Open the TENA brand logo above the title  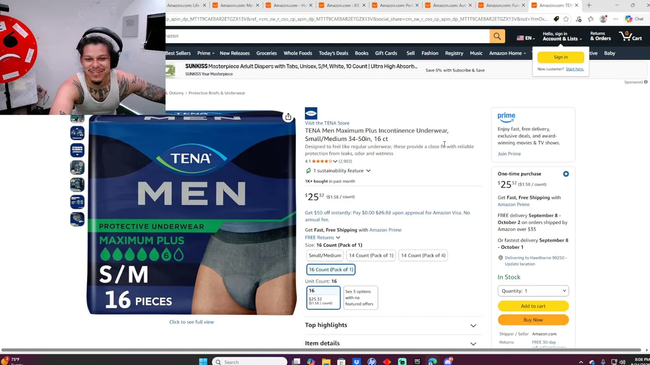(311, 113)
